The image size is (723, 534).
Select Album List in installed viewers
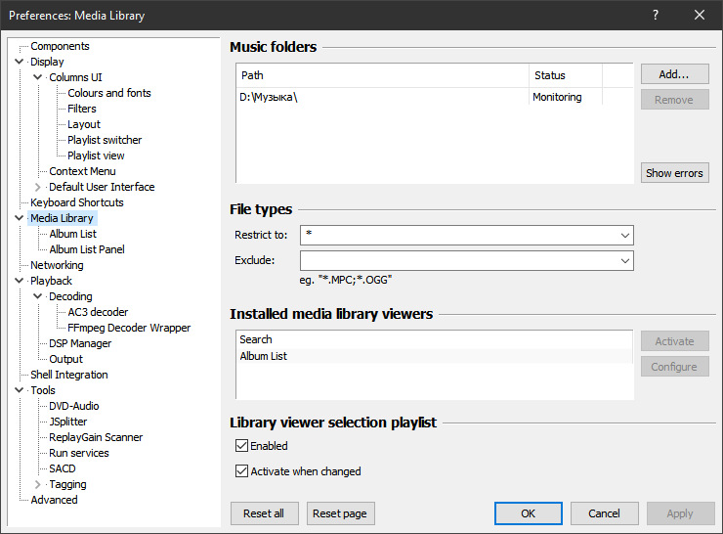click(264, 357)
